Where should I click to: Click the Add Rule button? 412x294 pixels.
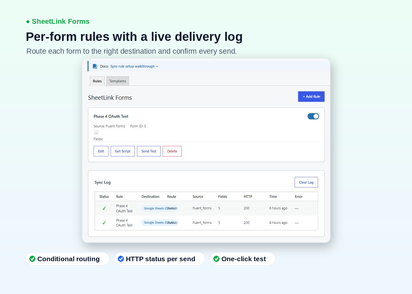point(311,96)
